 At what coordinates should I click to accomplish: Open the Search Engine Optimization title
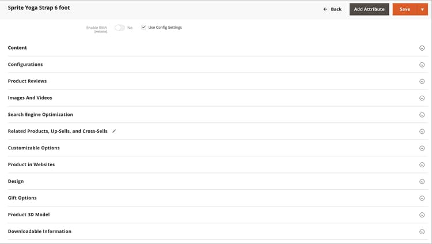click(40, 114)
